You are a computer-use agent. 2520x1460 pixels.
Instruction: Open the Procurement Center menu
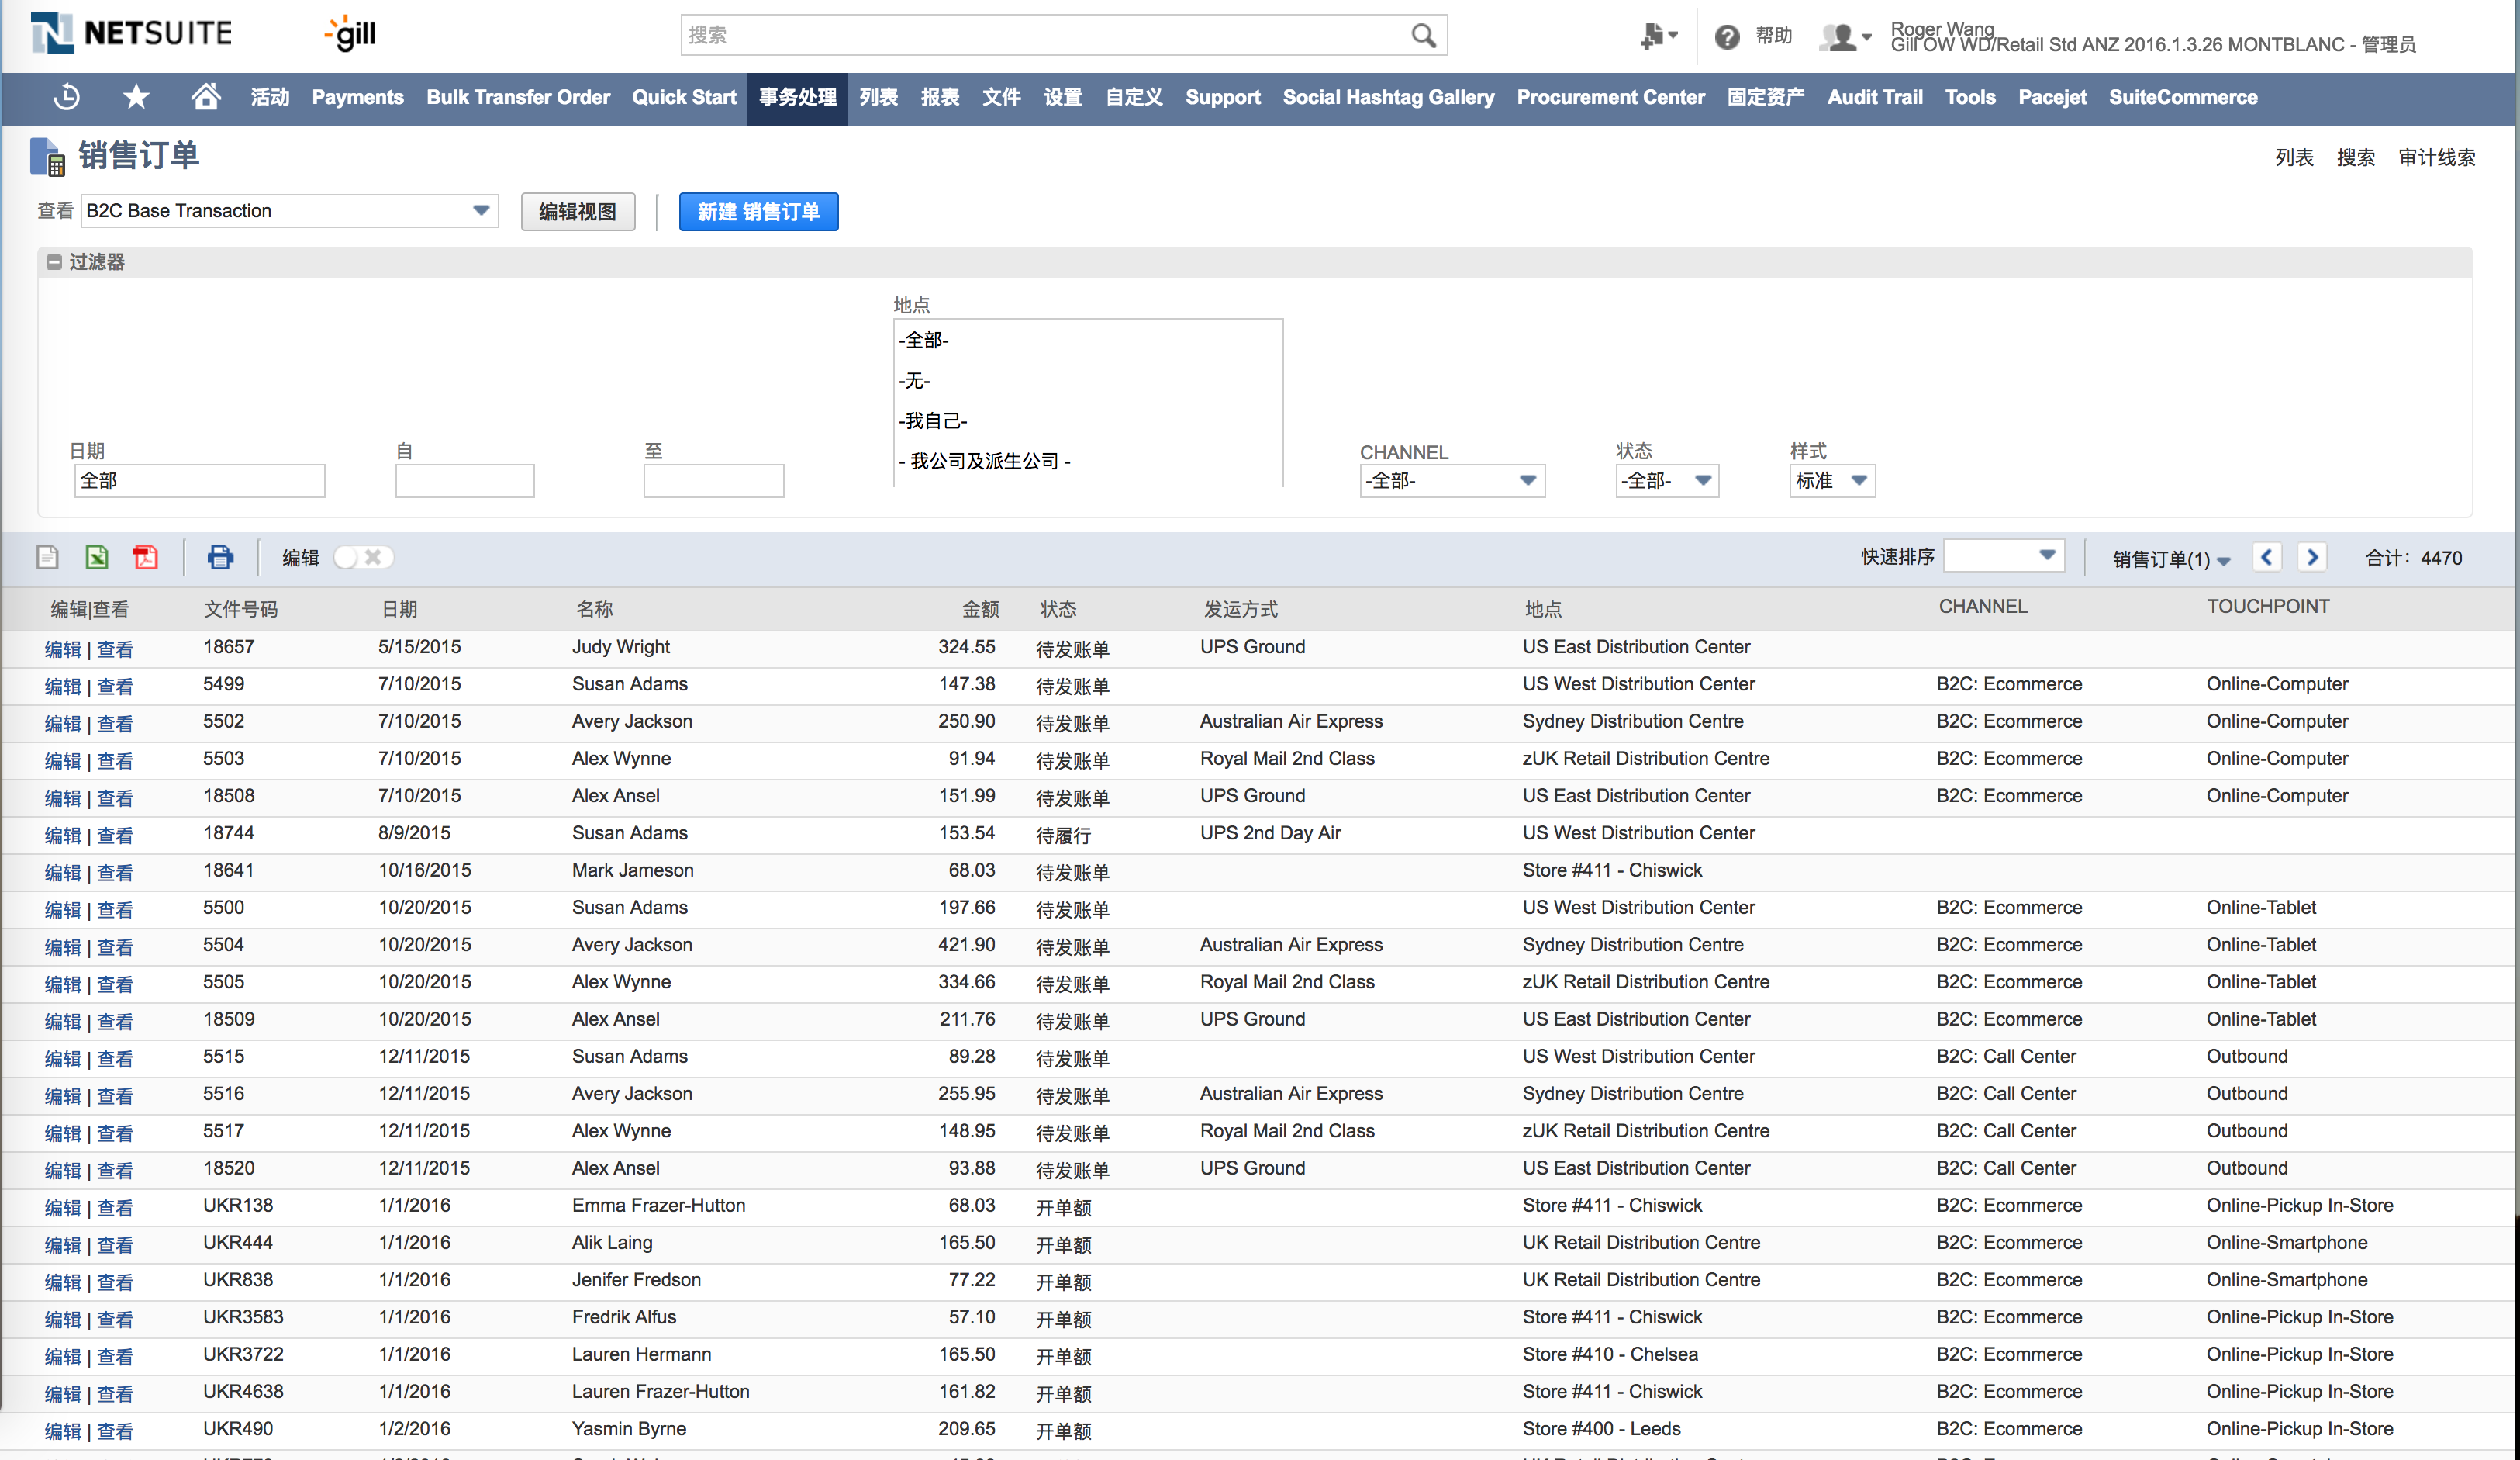(x=1610, y=97)
